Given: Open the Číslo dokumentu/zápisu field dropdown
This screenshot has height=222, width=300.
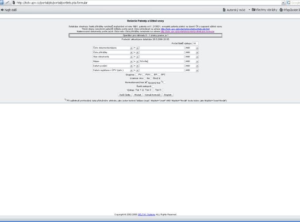Looking at the screenshot, I should point(113,48).
